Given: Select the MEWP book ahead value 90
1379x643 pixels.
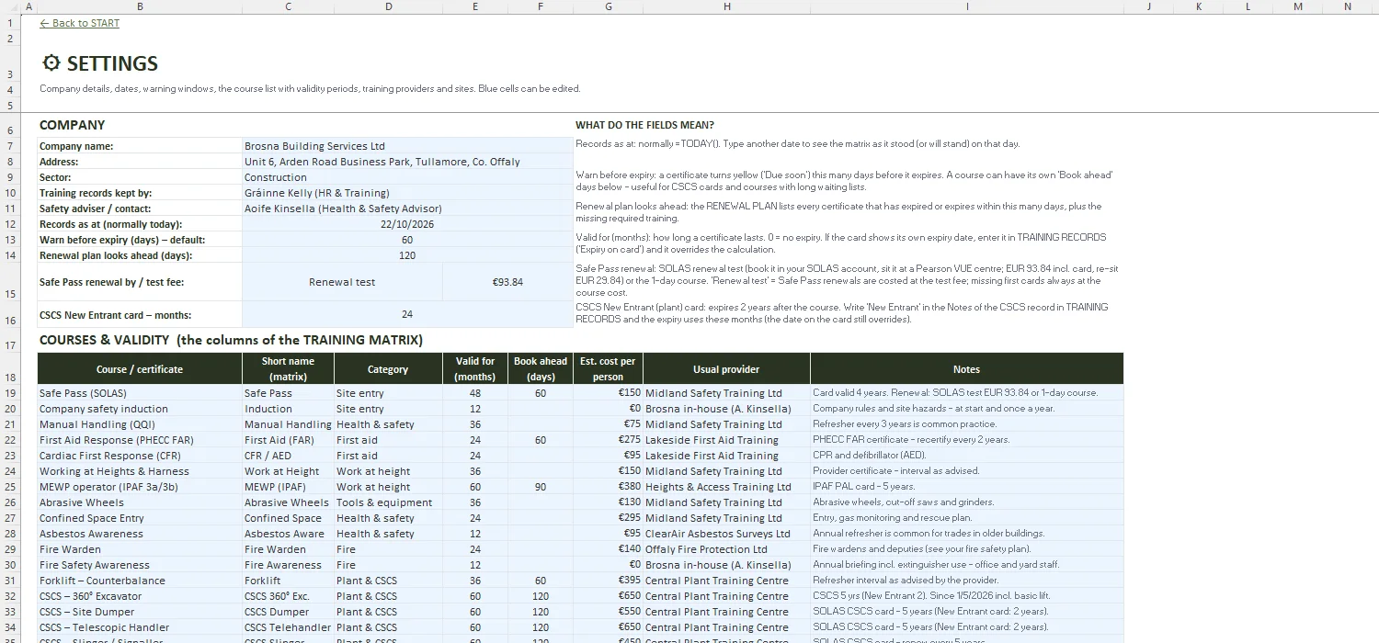Looking at the screenshot, I should [541, 486].
